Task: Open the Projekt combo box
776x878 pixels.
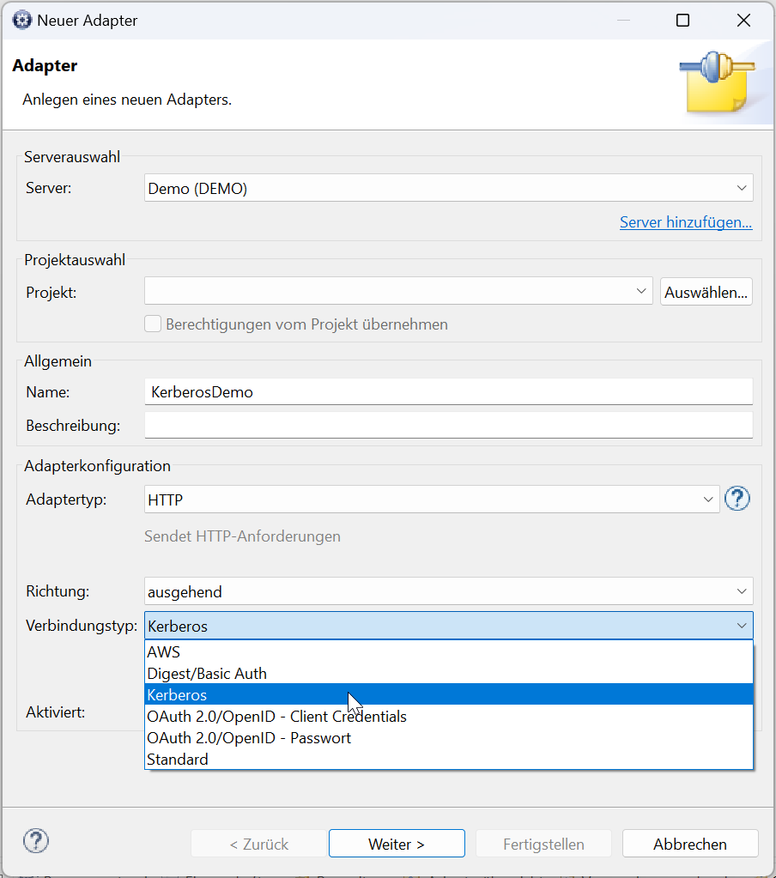Action: pos(398,291)
